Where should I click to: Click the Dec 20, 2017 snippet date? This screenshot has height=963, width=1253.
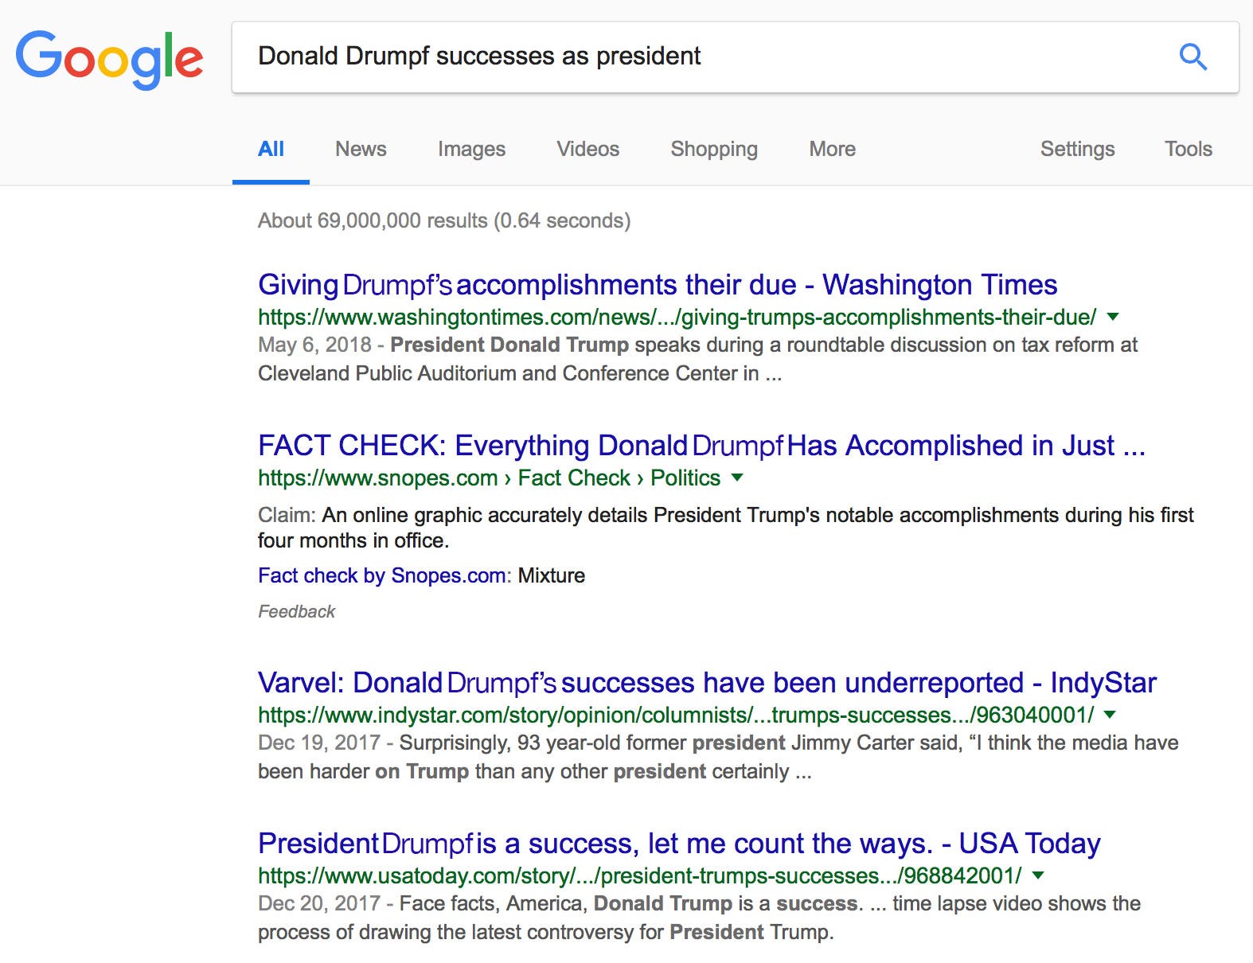[318, 903]
